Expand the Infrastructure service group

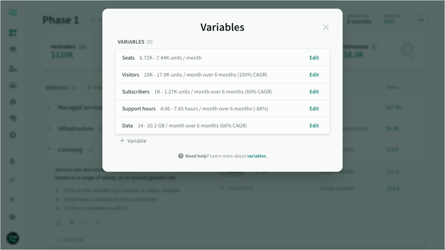[49, 128]
